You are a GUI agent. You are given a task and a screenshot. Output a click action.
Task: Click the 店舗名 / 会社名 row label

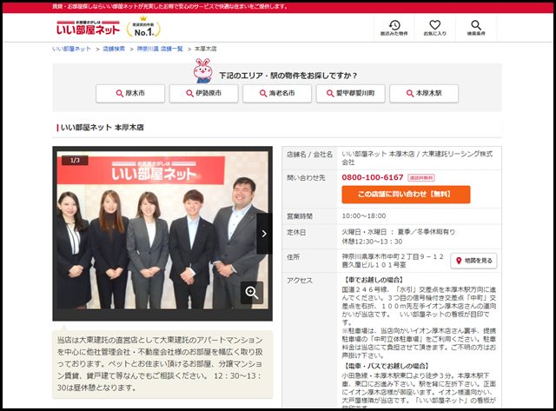[x=309, y=155]
